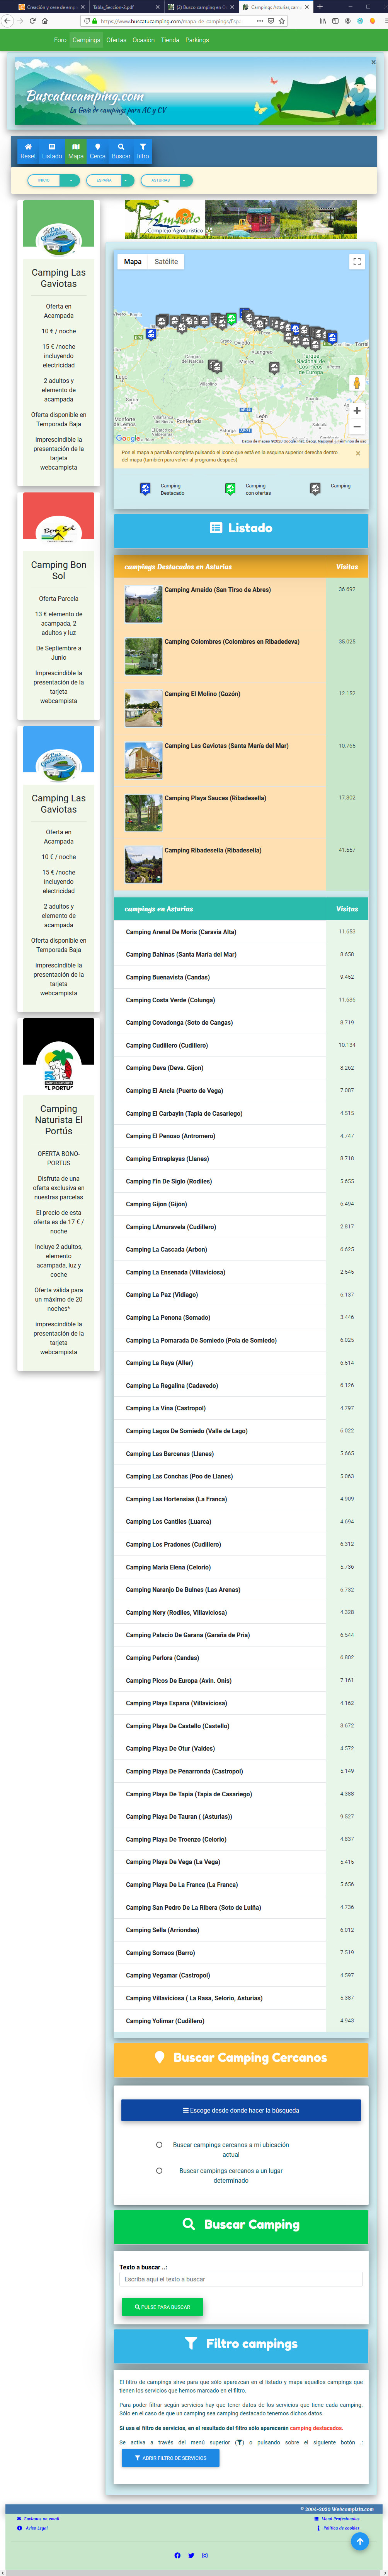Open the Instagram footer icon
The image size is (388, 2576).
point(204,2555)
